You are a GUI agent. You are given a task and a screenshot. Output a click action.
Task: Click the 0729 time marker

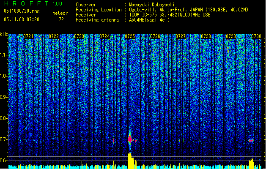231,36
